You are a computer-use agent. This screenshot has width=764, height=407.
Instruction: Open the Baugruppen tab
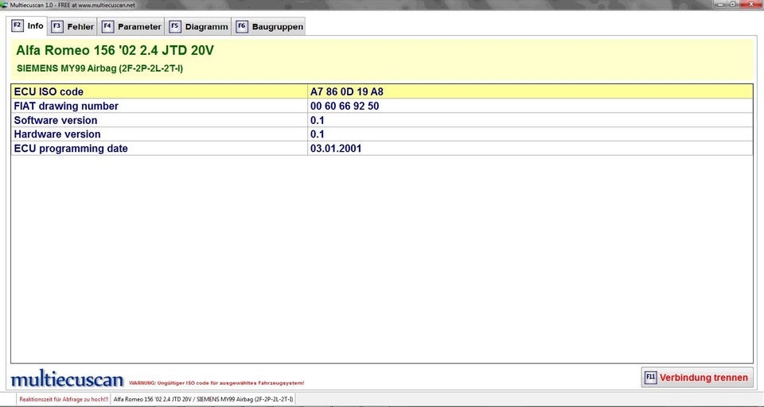pos(269,27)
